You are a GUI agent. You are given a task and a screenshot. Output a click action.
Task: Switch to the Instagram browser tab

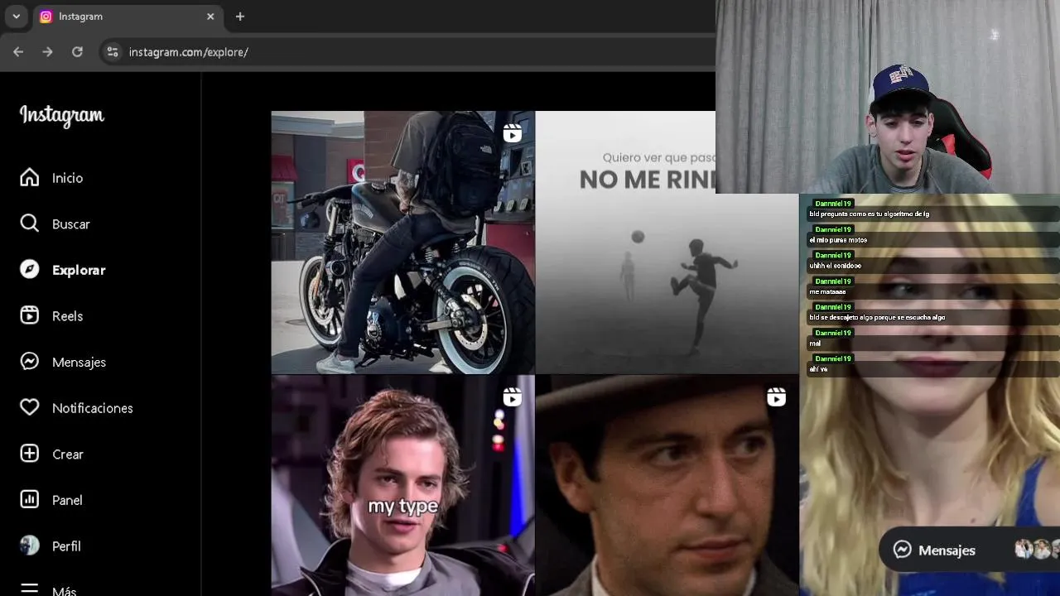pyautogui.click(x=127, y=17)
